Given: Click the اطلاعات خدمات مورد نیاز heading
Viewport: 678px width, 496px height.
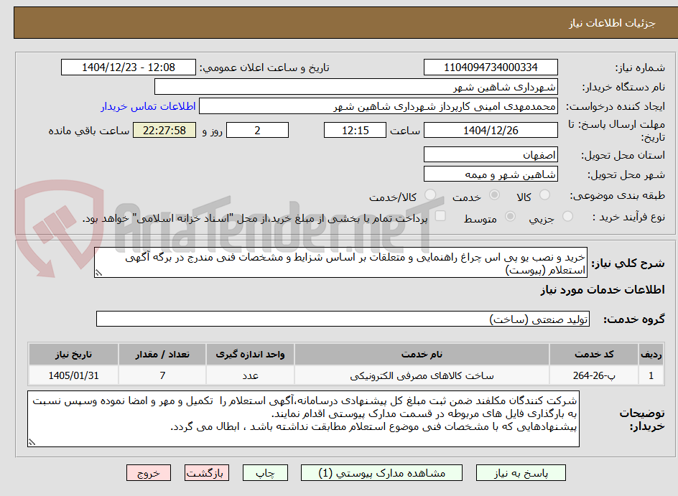Looking at the screenshot, I should [603, 290].
